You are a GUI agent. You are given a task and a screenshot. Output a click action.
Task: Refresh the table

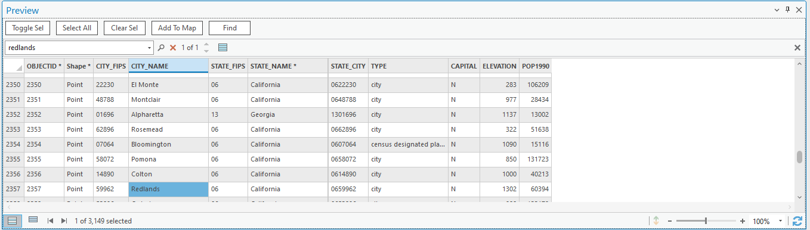[797, 221]
